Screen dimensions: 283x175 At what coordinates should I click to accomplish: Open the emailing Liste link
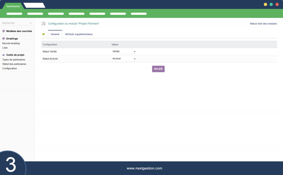click(x=5, y=48)
